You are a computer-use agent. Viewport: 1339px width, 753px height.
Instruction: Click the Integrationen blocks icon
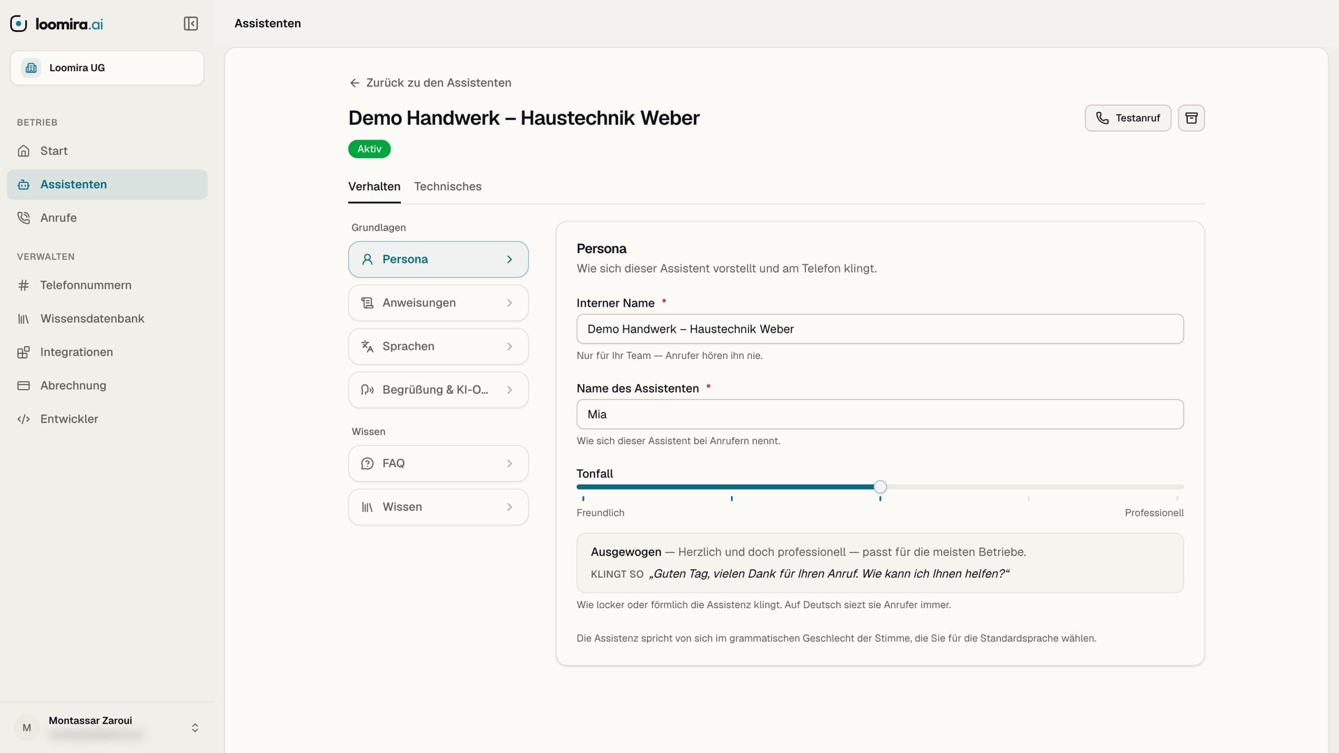click(x=24, y=352)
